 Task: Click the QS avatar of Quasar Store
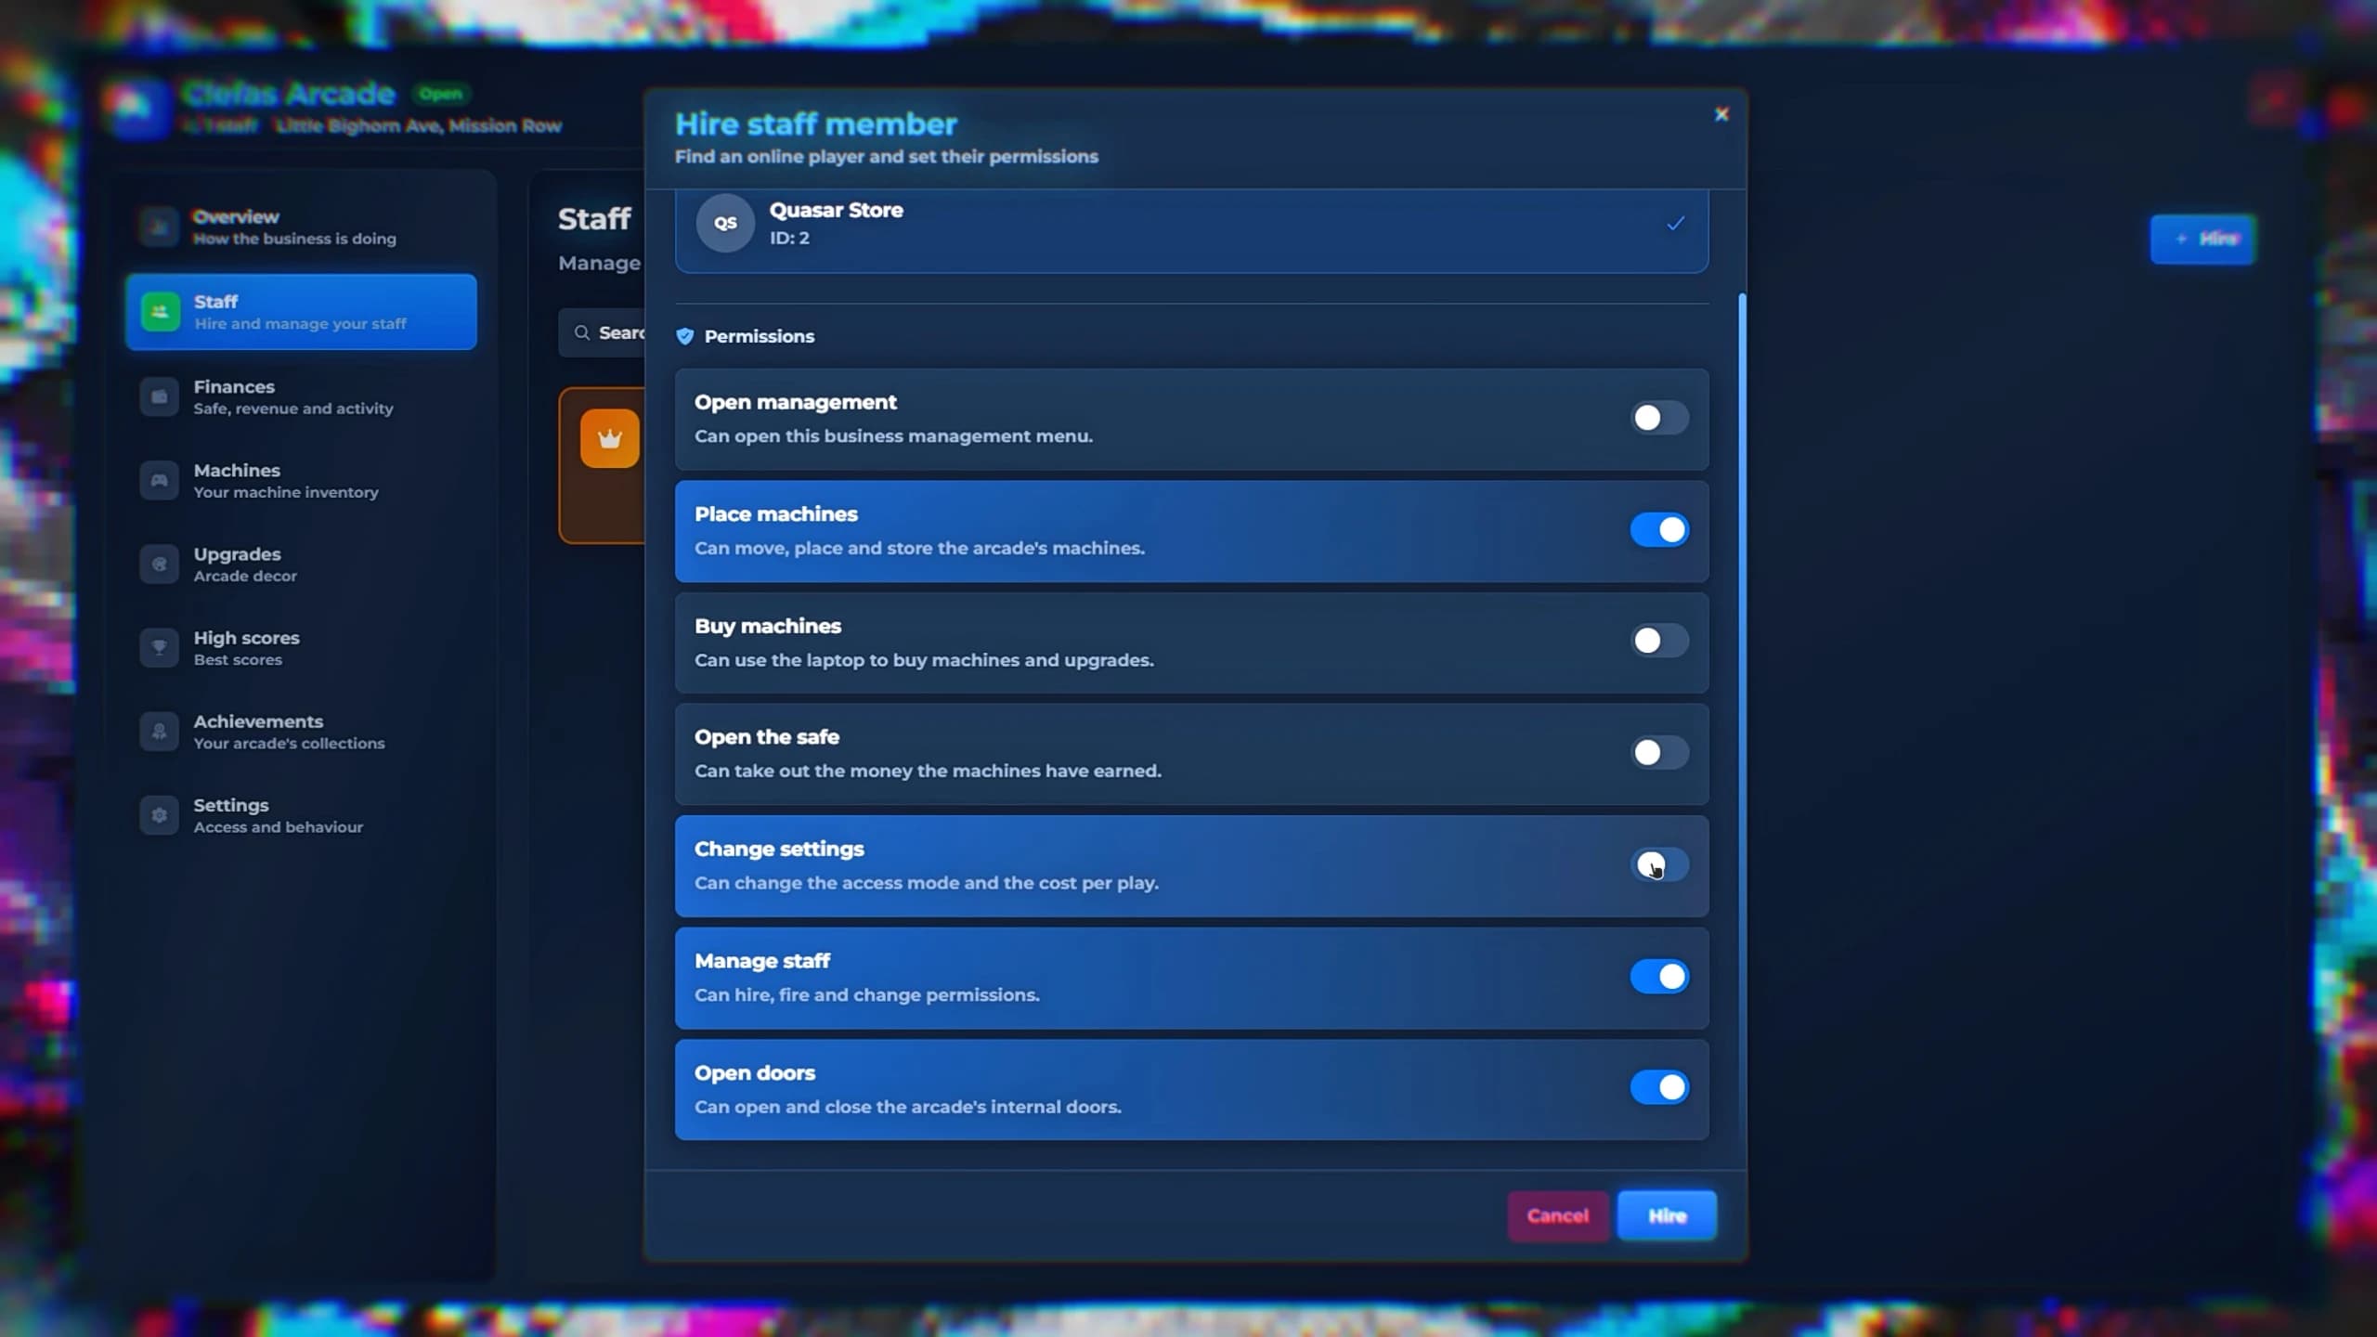pyautogui.click(x=725, y=223)
